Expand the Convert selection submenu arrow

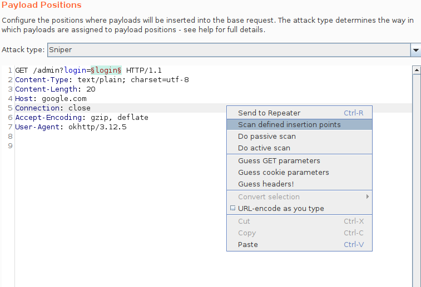(x=367, y=197)
